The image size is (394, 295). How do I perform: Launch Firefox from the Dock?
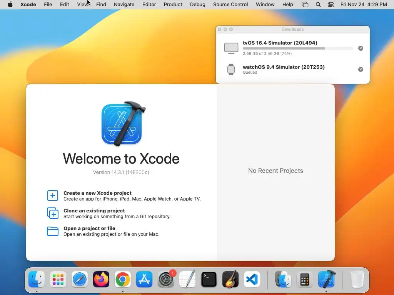pos(101,279)
